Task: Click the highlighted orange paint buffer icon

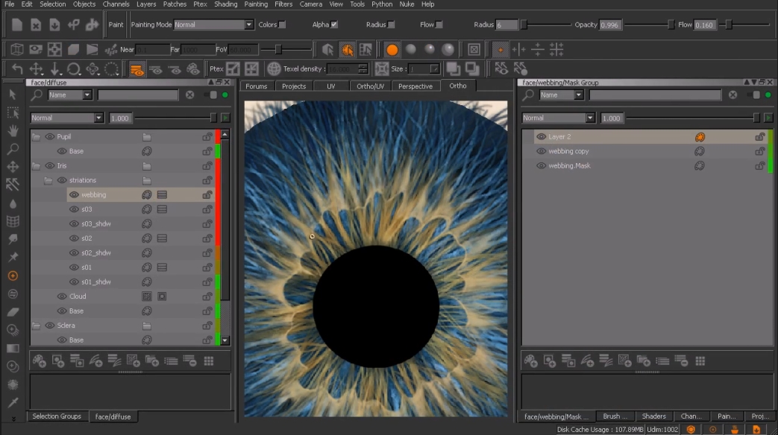Action: click(x=137, y=69)
